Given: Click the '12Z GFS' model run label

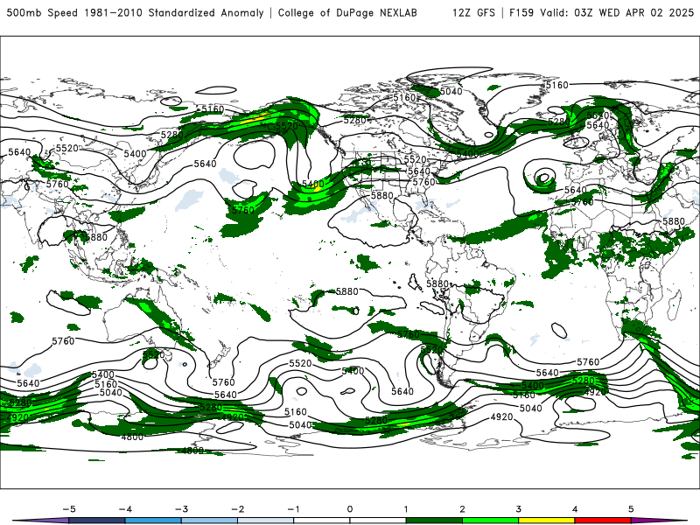Looking at the screenshot, I should [473, 13].
